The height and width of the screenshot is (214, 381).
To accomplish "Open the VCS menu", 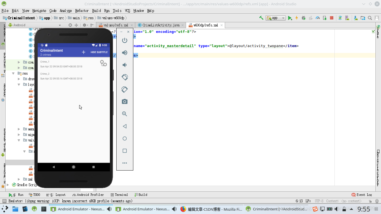I will coord(127,11).
